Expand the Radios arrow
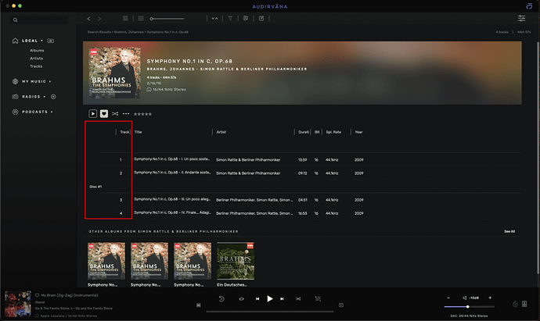The image size is (540, 321). pos(45,97)
